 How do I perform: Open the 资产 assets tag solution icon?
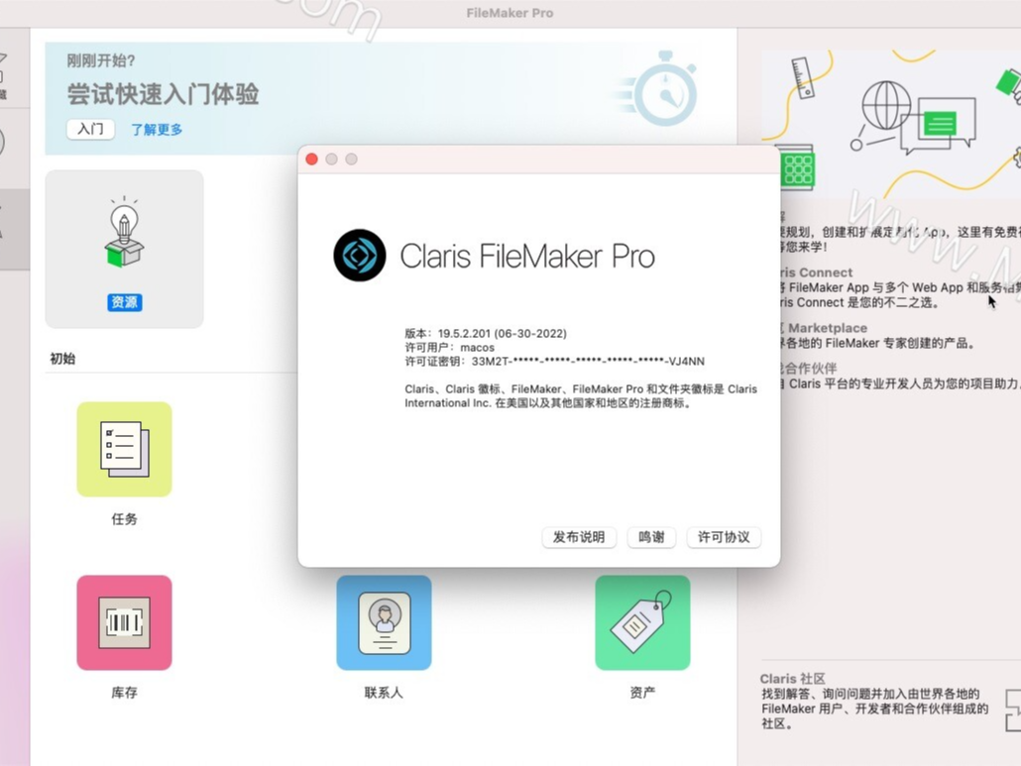pos(642,622)
